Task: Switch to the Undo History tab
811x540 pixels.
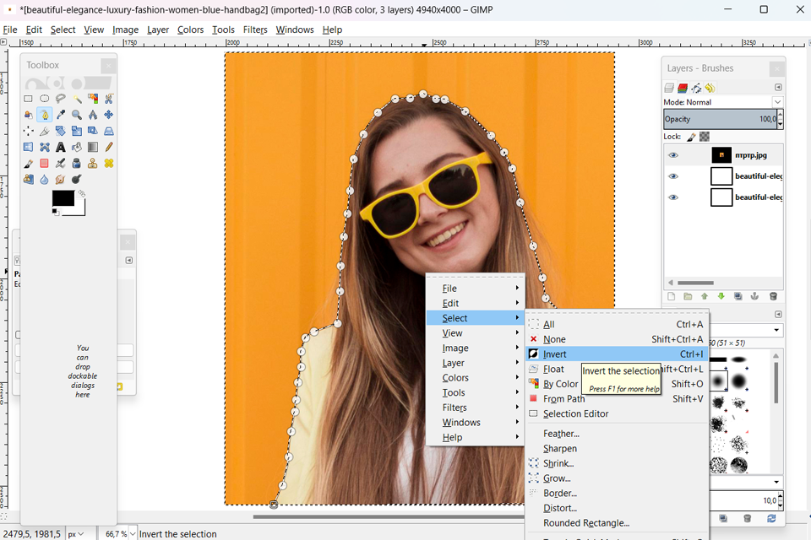Action: coord(710,88)
